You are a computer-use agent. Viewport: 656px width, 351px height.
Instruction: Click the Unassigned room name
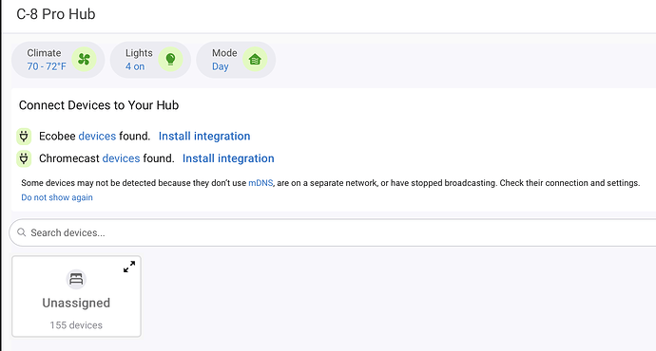tap(76, 303)
